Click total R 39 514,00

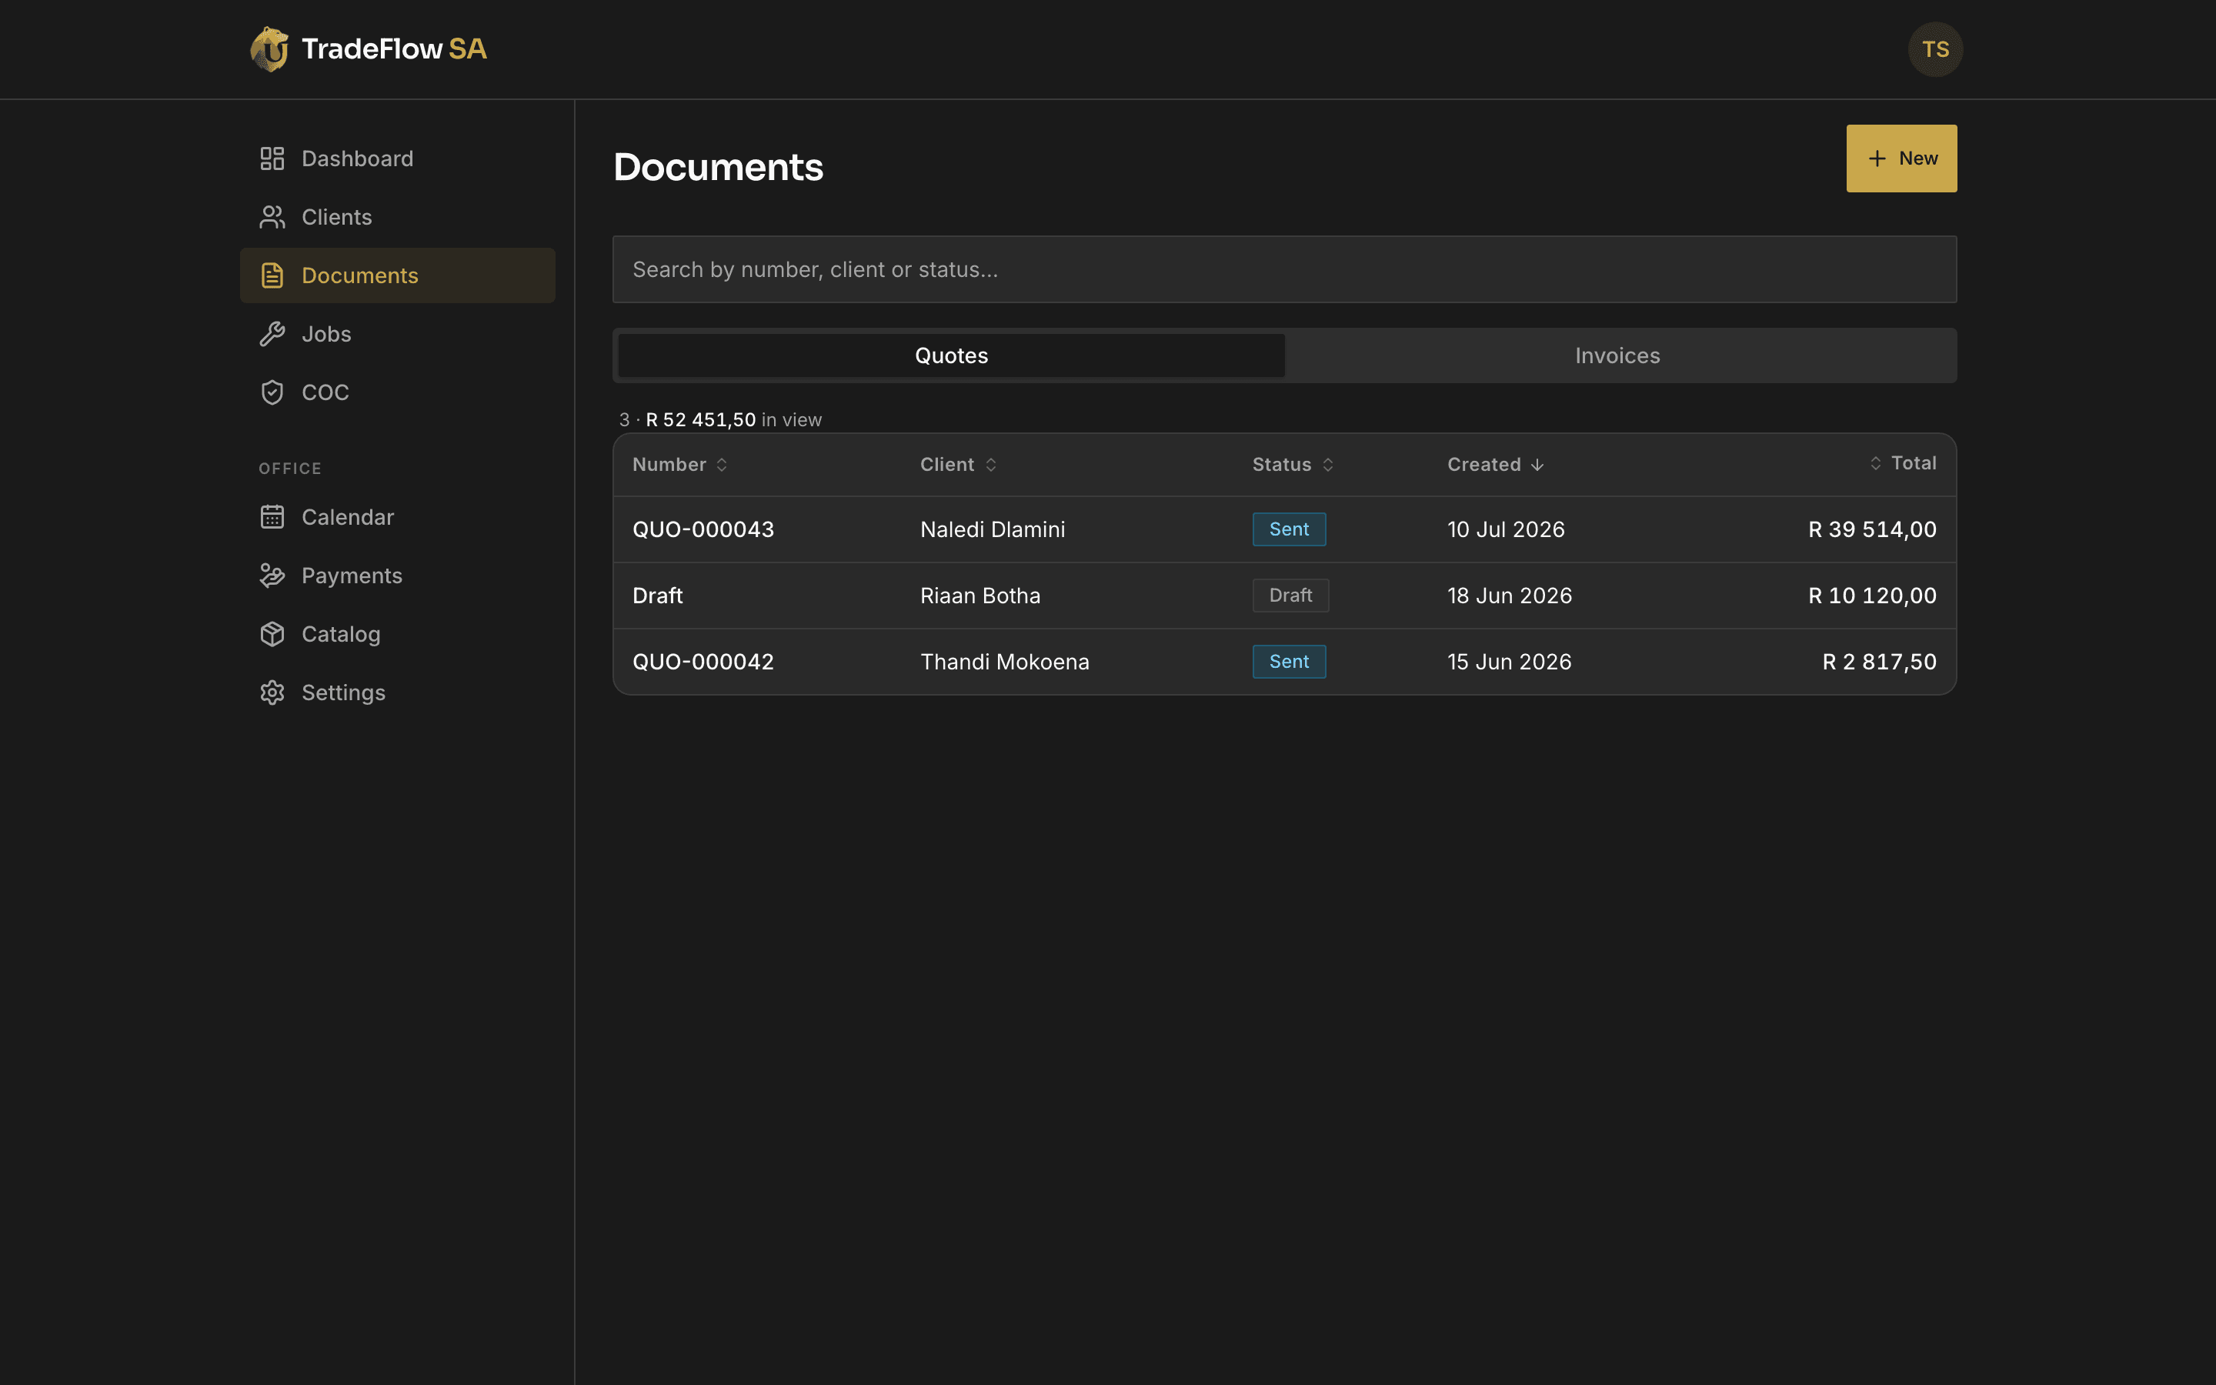click(1872, 529)
